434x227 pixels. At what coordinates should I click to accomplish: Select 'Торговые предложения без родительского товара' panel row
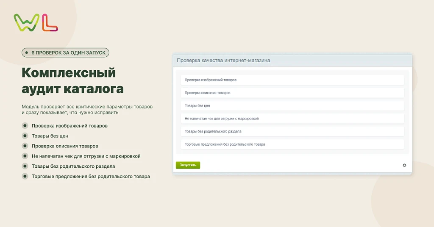pyautogui.click(x=292, y=144)
